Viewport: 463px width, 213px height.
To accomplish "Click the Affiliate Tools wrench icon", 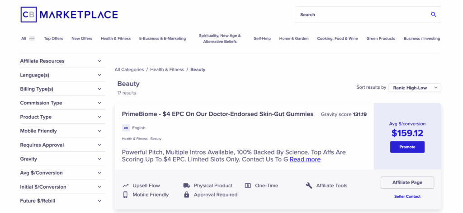I will pyautogui.click(x=309, y=186).
